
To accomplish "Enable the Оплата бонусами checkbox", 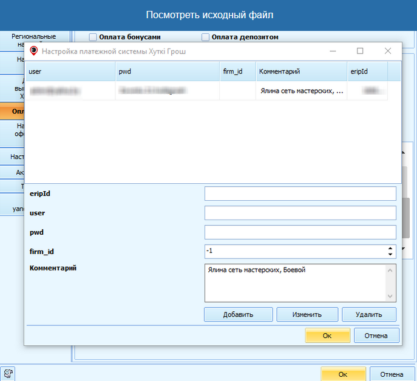I will 93,37.
